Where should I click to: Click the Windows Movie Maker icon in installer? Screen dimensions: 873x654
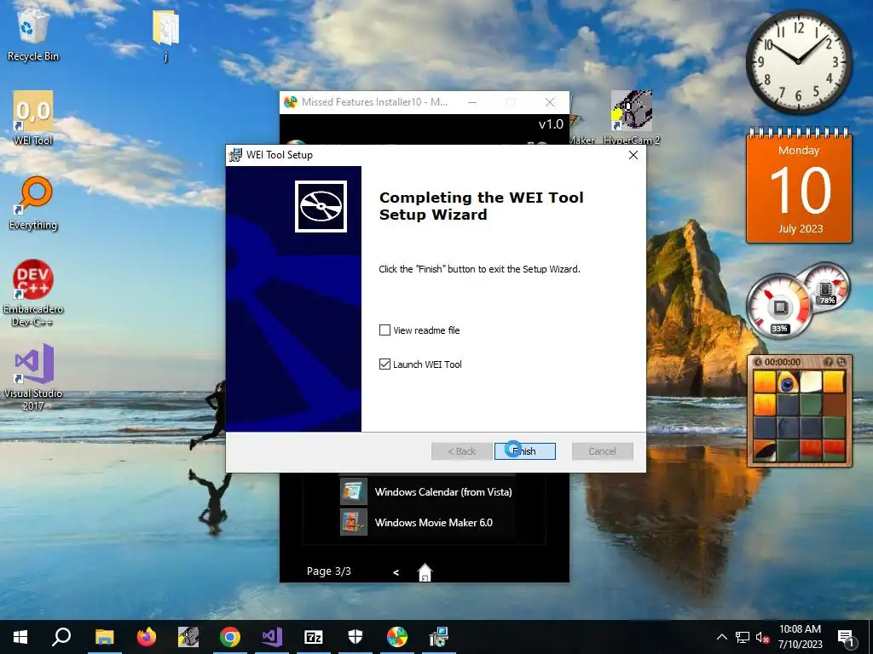point(354,522)
